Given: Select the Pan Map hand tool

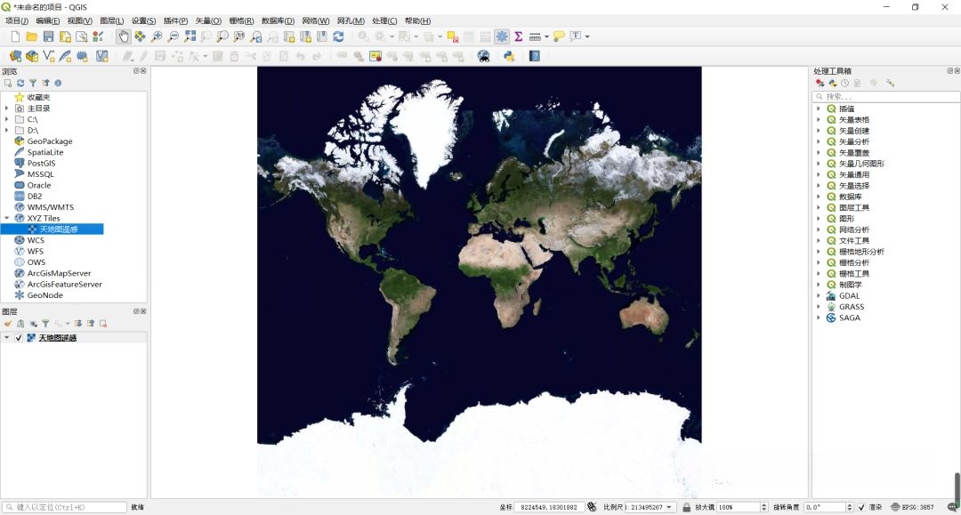Looking at the screenshot, I should pyautogui.click(x=123, y=36).
